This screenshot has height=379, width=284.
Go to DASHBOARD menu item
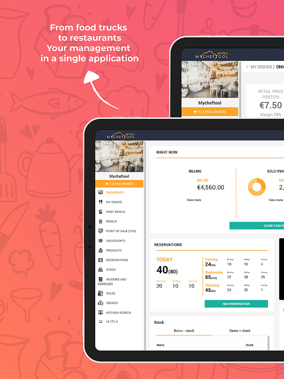115,192
